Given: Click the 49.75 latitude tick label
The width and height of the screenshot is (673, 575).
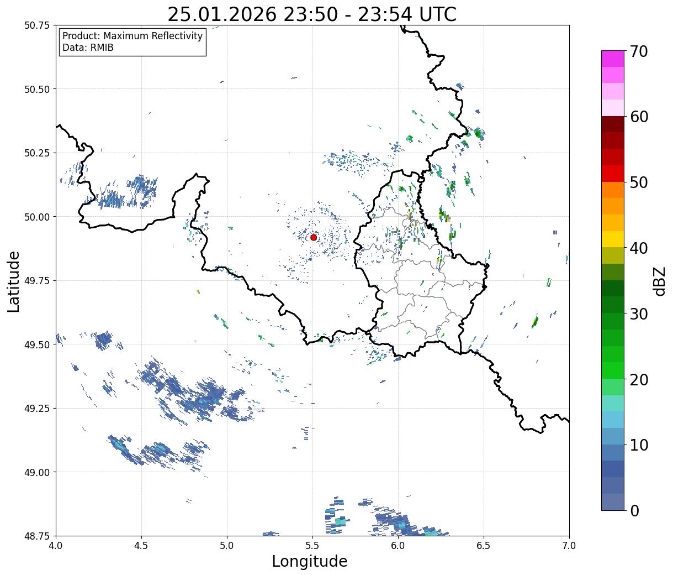Looking at the screenshot, I should [38, 281].
